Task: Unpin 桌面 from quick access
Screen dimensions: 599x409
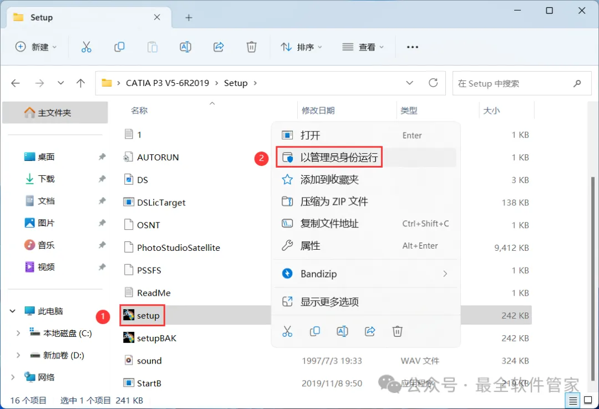Action: point(102,156)
